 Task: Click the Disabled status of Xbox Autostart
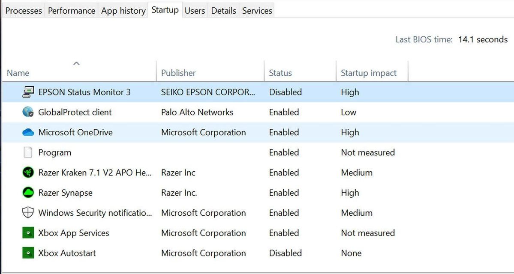(x=285, y=253)
